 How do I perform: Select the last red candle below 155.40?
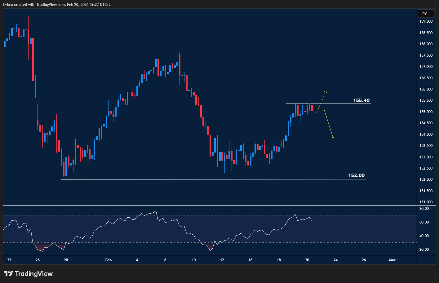pyautogui.click(x=312, y=108)
